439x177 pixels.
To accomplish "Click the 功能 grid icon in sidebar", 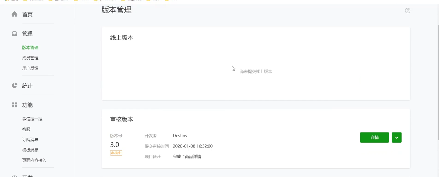I will [x=14, y=105].
